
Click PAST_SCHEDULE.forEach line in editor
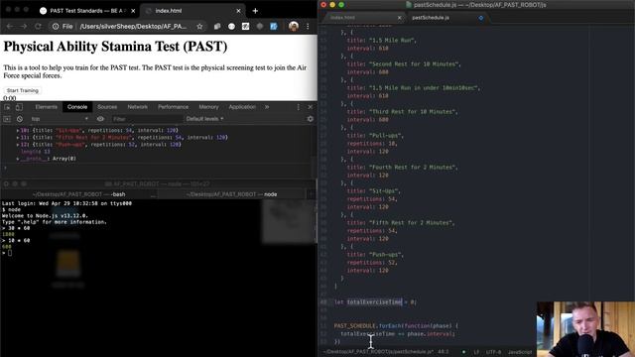[x=396, y=326]
